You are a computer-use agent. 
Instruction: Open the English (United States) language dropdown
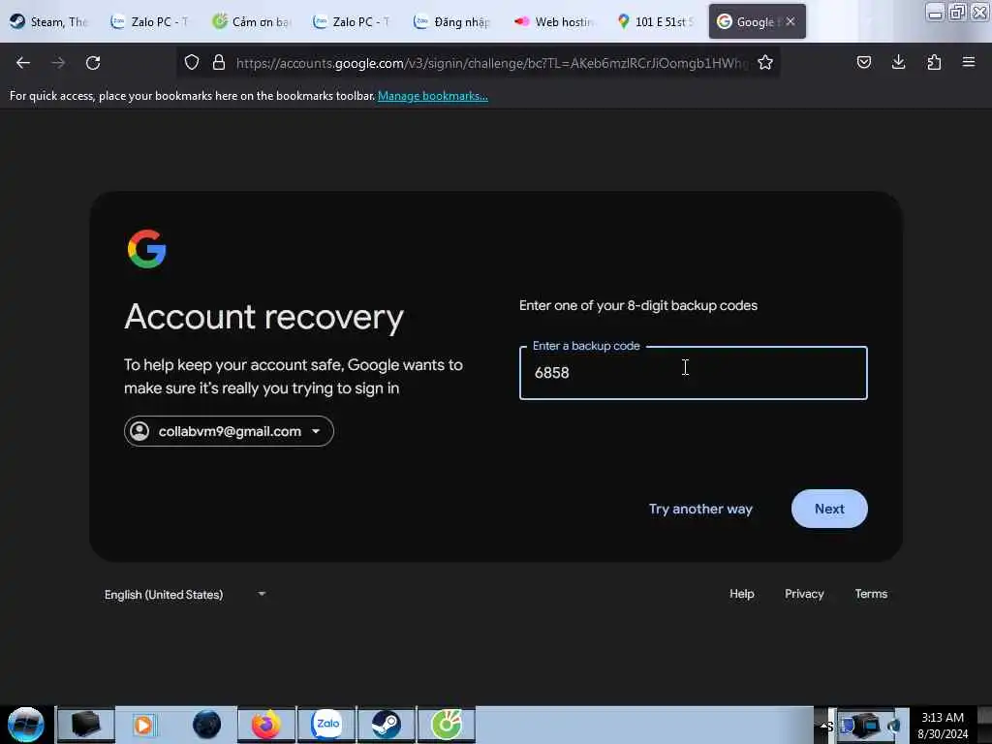point(185,595)
